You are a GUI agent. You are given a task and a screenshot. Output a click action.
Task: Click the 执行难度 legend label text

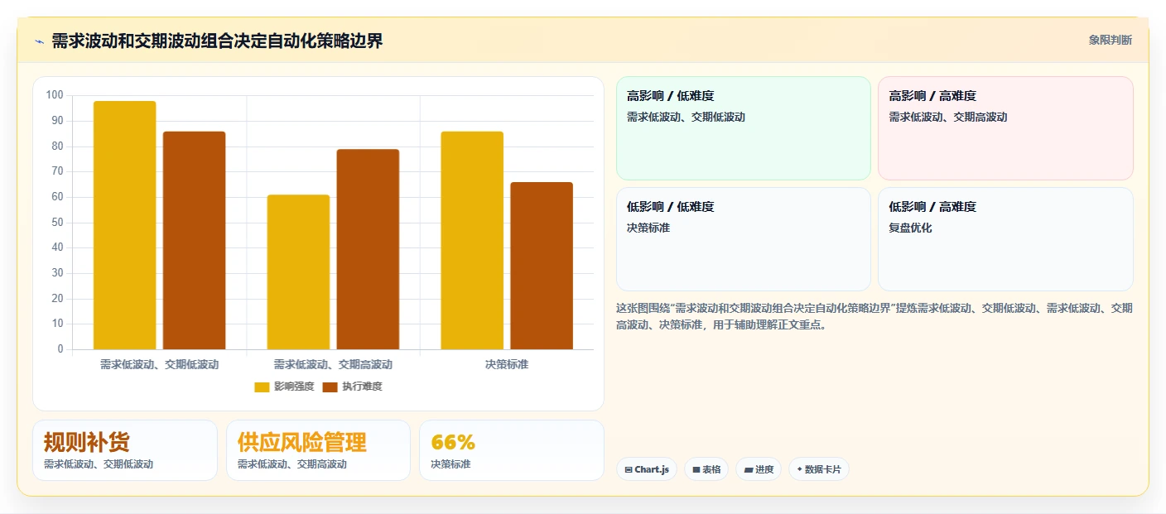click(362, 387)
